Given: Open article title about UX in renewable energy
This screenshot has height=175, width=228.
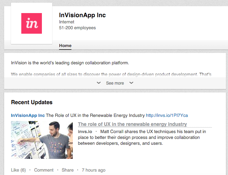Looking at the screenshot, I should (132, 124).
